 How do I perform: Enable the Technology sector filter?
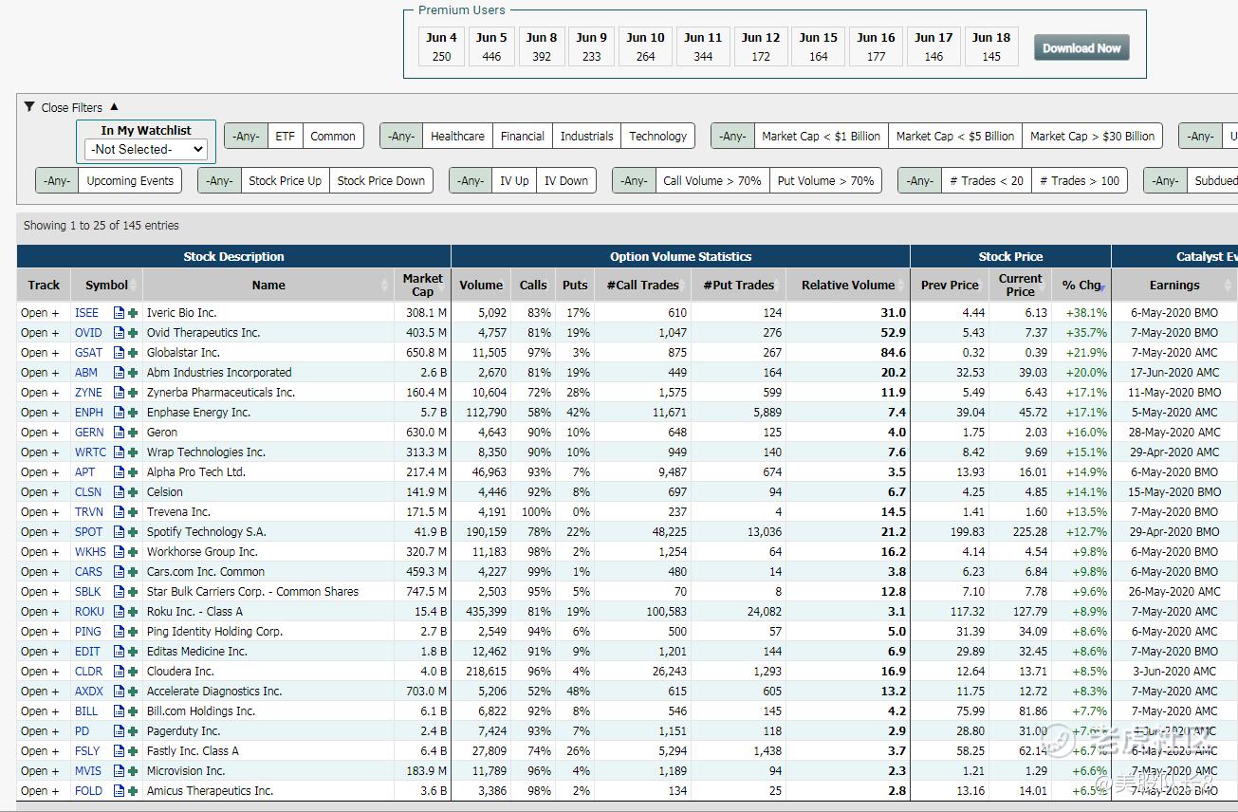click(658, 137)
